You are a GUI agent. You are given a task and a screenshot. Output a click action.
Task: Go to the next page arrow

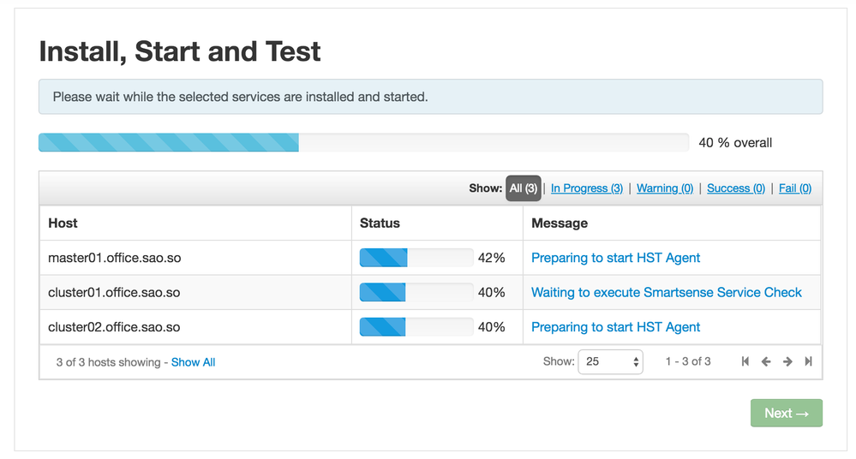tap(787, 361)
